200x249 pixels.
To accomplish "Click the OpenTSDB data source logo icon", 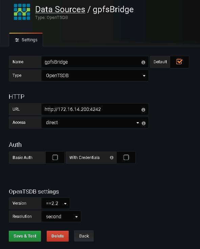I will pyautogui.click(x=22, y=12).
